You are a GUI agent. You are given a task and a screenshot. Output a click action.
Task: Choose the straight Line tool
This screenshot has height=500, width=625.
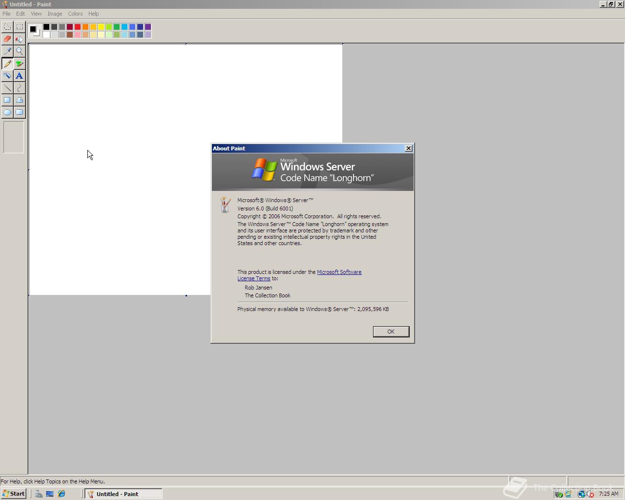coord(7,88)
